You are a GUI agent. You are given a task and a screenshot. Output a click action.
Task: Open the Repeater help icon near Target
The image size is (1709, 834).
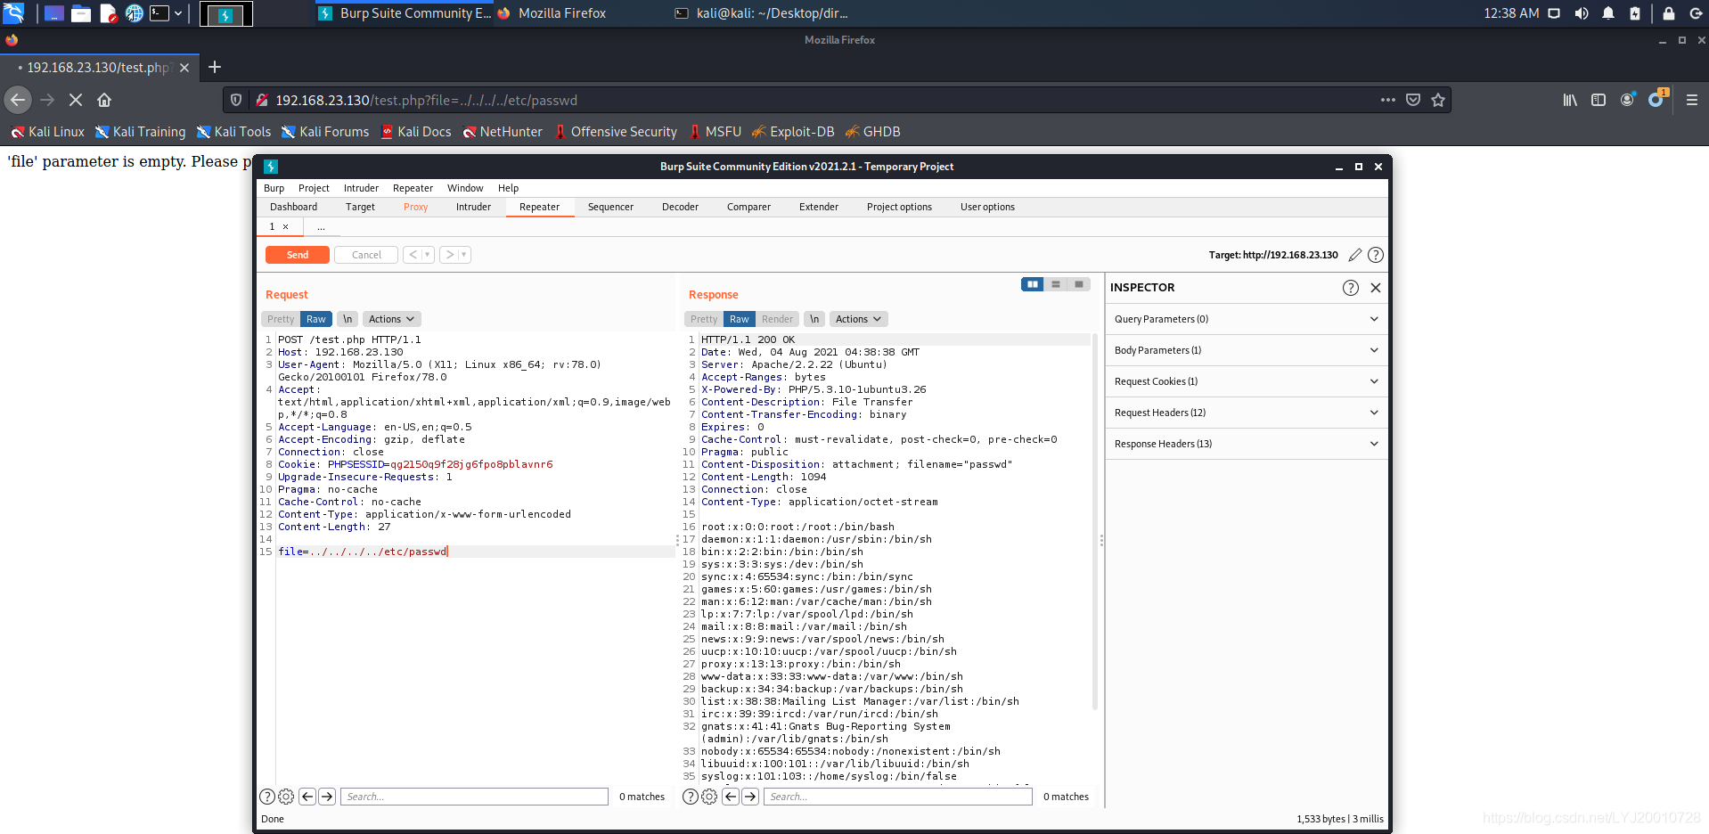tap(1376, 255)
